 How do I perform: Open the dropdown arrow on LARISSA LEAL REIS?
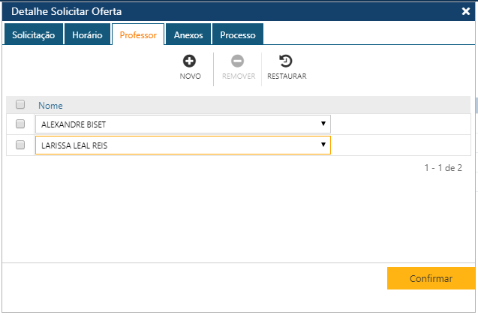(323, 145)
